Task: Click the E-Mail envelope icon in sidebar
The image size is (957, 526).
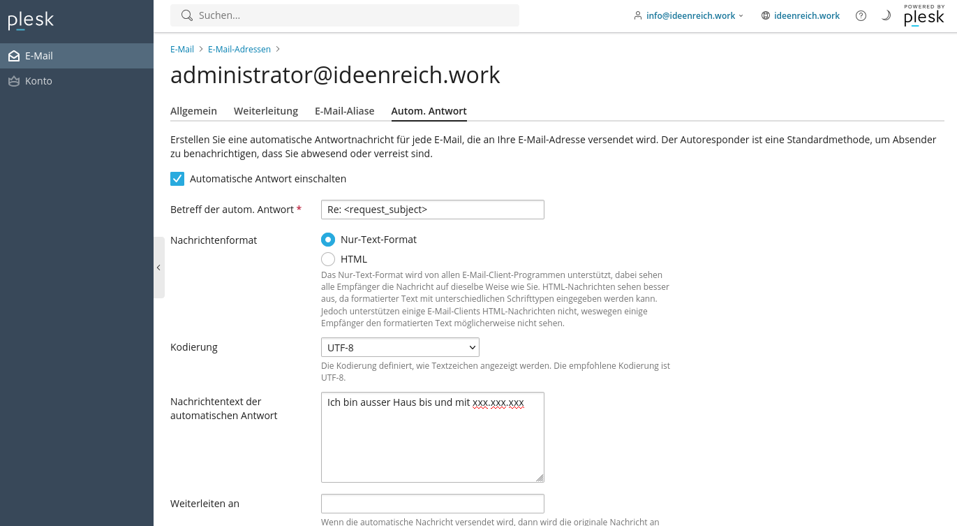Action: [x=14, y=56]
